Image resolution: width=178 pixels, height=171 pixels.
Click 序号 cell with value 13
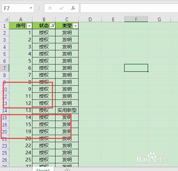tap(21, 110)
